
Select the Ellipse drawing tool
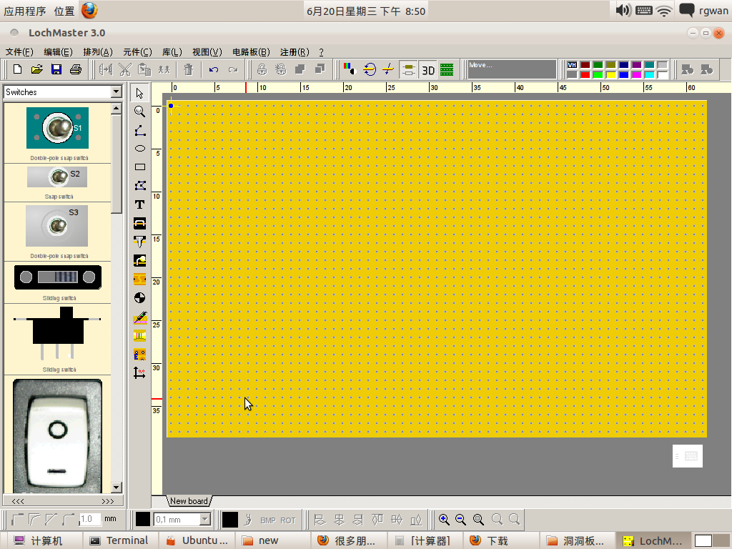pos(140,149)
